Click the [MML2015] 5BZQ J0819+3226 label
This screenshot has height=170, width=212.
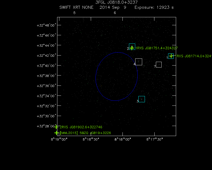coord(85,133)
